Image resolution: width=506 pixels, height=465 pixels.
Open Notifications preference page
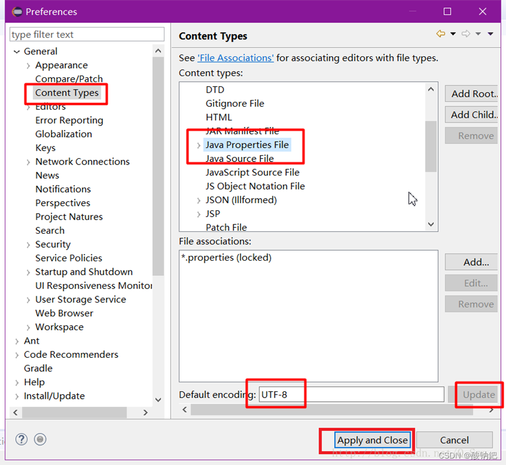(x=63, y=189)
